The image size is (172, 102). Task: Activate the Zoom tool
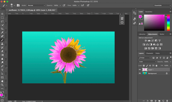(x=2, y=85)
